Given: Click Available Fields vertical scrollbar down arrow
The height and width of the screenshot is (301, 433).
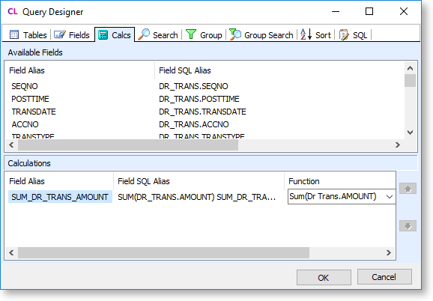Looking at the screenshot, I should click(410, 133).
